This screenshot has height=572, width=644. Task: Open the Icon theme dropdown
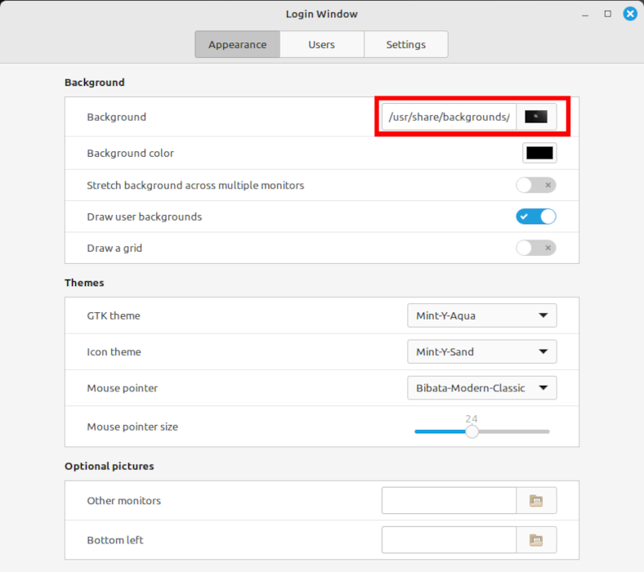pos(481,352)
